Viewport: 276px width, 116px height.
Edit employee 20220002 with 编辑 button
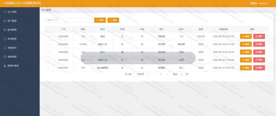coord(246,60)
